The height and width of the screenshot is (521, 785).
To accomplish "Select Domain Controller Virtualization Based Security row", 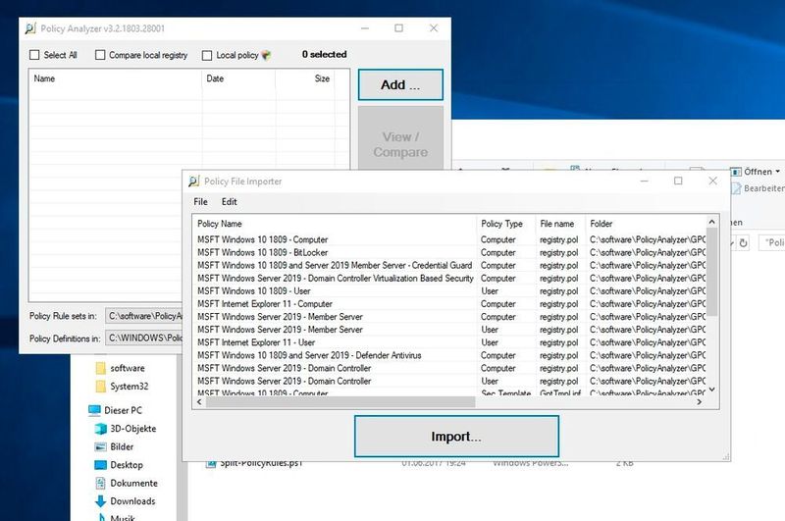I will point(449,279).
